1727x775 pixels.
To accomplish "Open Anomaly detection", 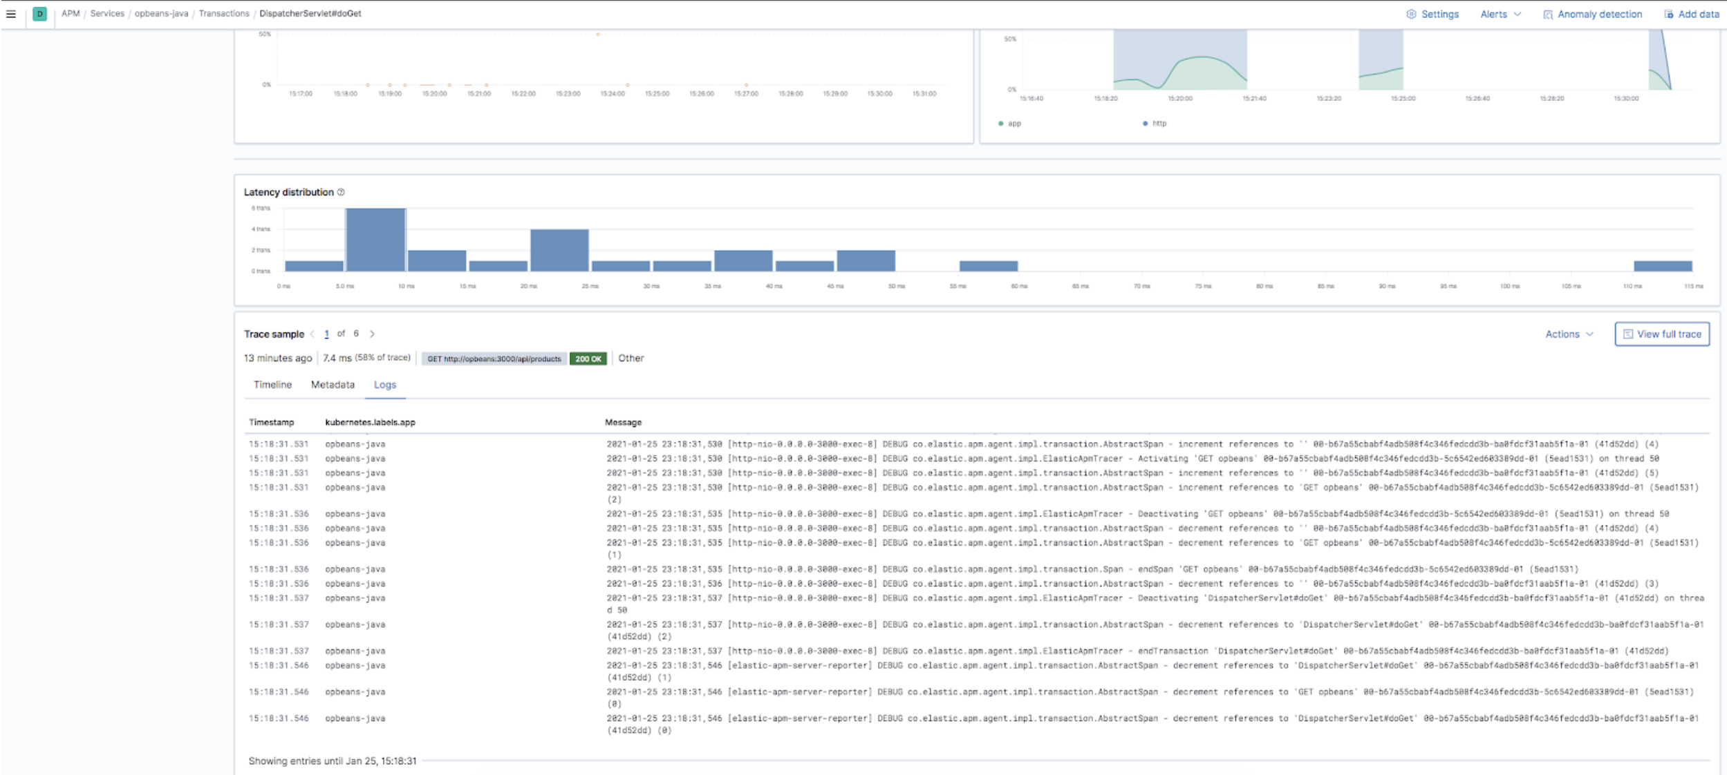I will pyautogui.click(x=1594, y=13).
